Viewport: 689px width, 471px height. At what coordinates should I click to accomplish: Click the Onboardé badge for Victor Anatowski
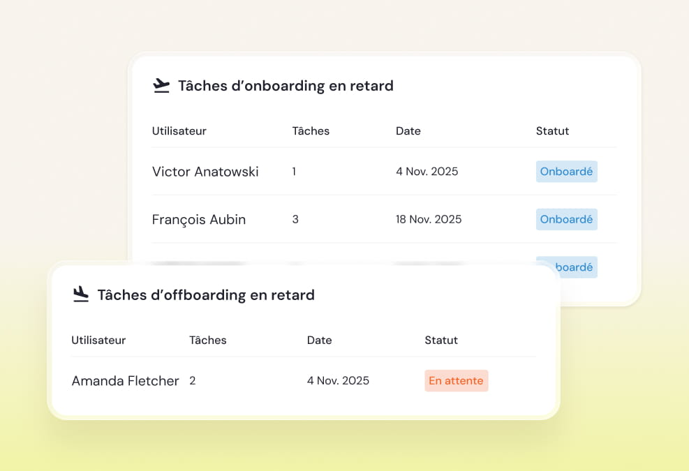tap(566, 171)
